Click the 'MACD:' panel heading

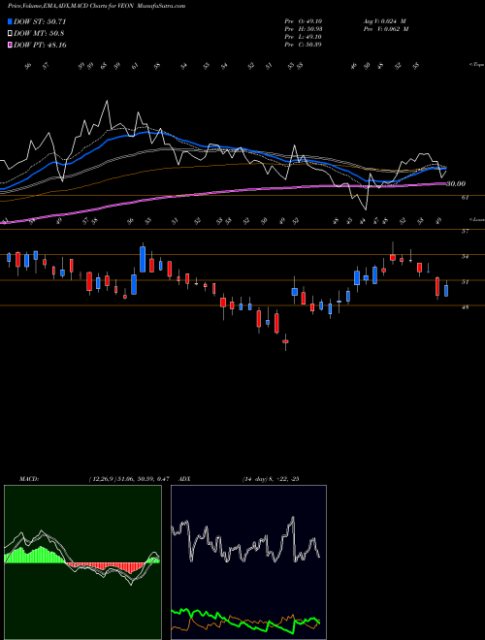(28, 479)
